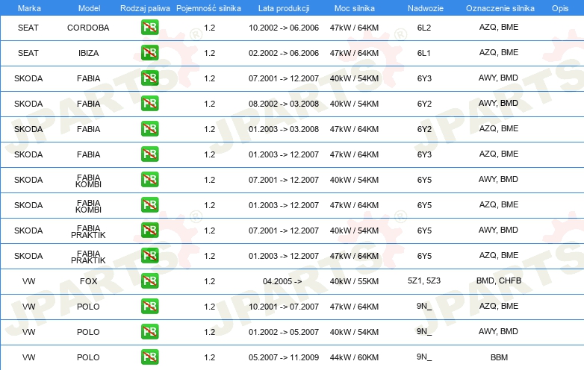Click the CORDOBA model cell
Screen dimensions: 584x370
click(88, 28)
